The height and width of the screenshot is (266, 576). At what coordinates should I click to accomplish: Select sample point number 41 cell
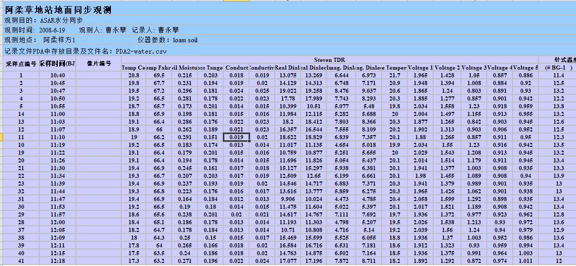pyautogui.click(x=21, y=261)
